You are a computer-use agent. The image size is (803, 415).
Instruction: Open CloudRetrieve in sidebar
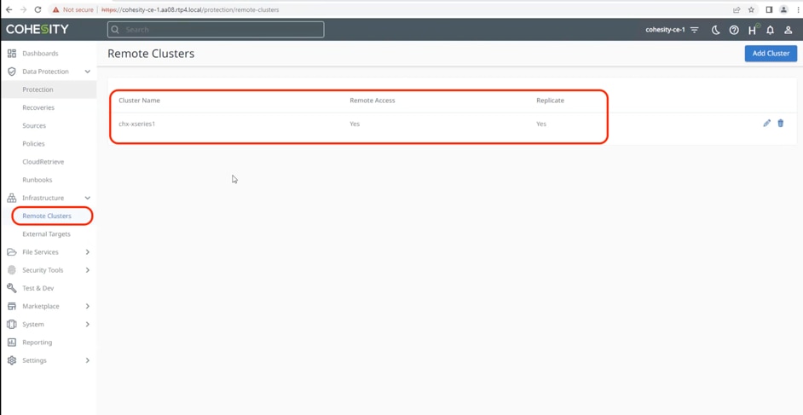click(x=43, y=162)
